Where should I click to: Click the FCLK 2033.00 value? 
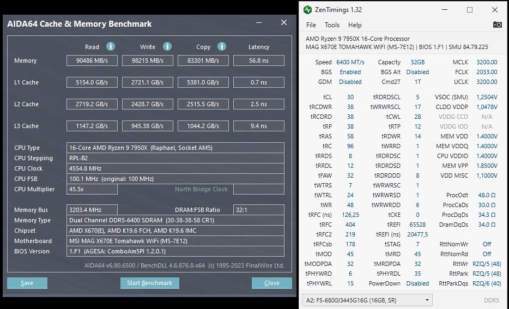(x=487, y=72)
